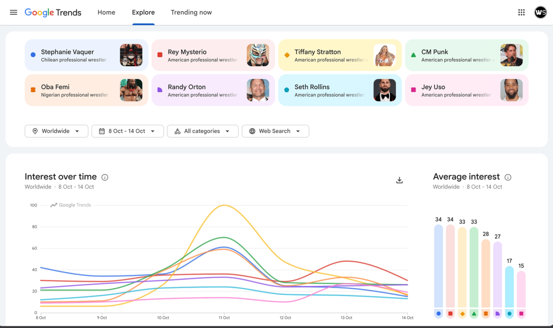Click the yellow diamond legend icon under the third bar

[462, 314]
